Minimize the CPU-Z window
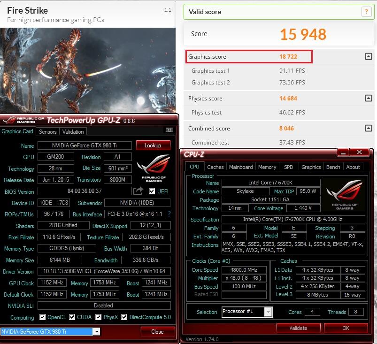The height and width of the screenshot is (344, 377). (343, 152)
